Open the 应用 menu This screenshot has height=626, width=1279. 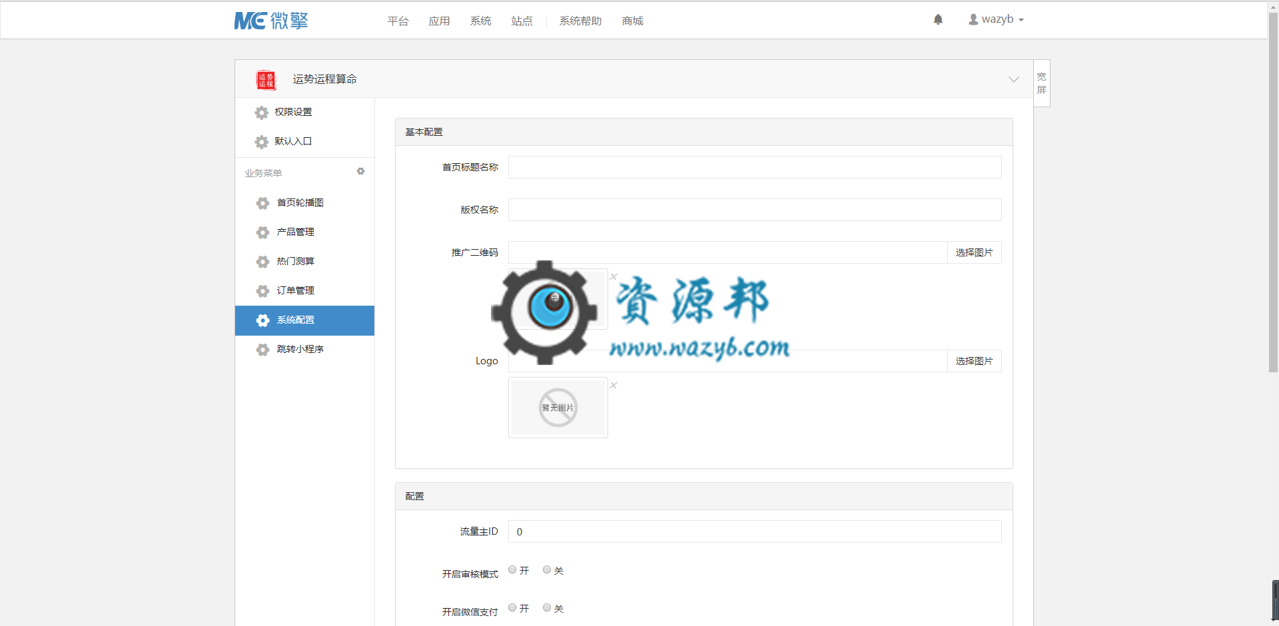[440, 21]
